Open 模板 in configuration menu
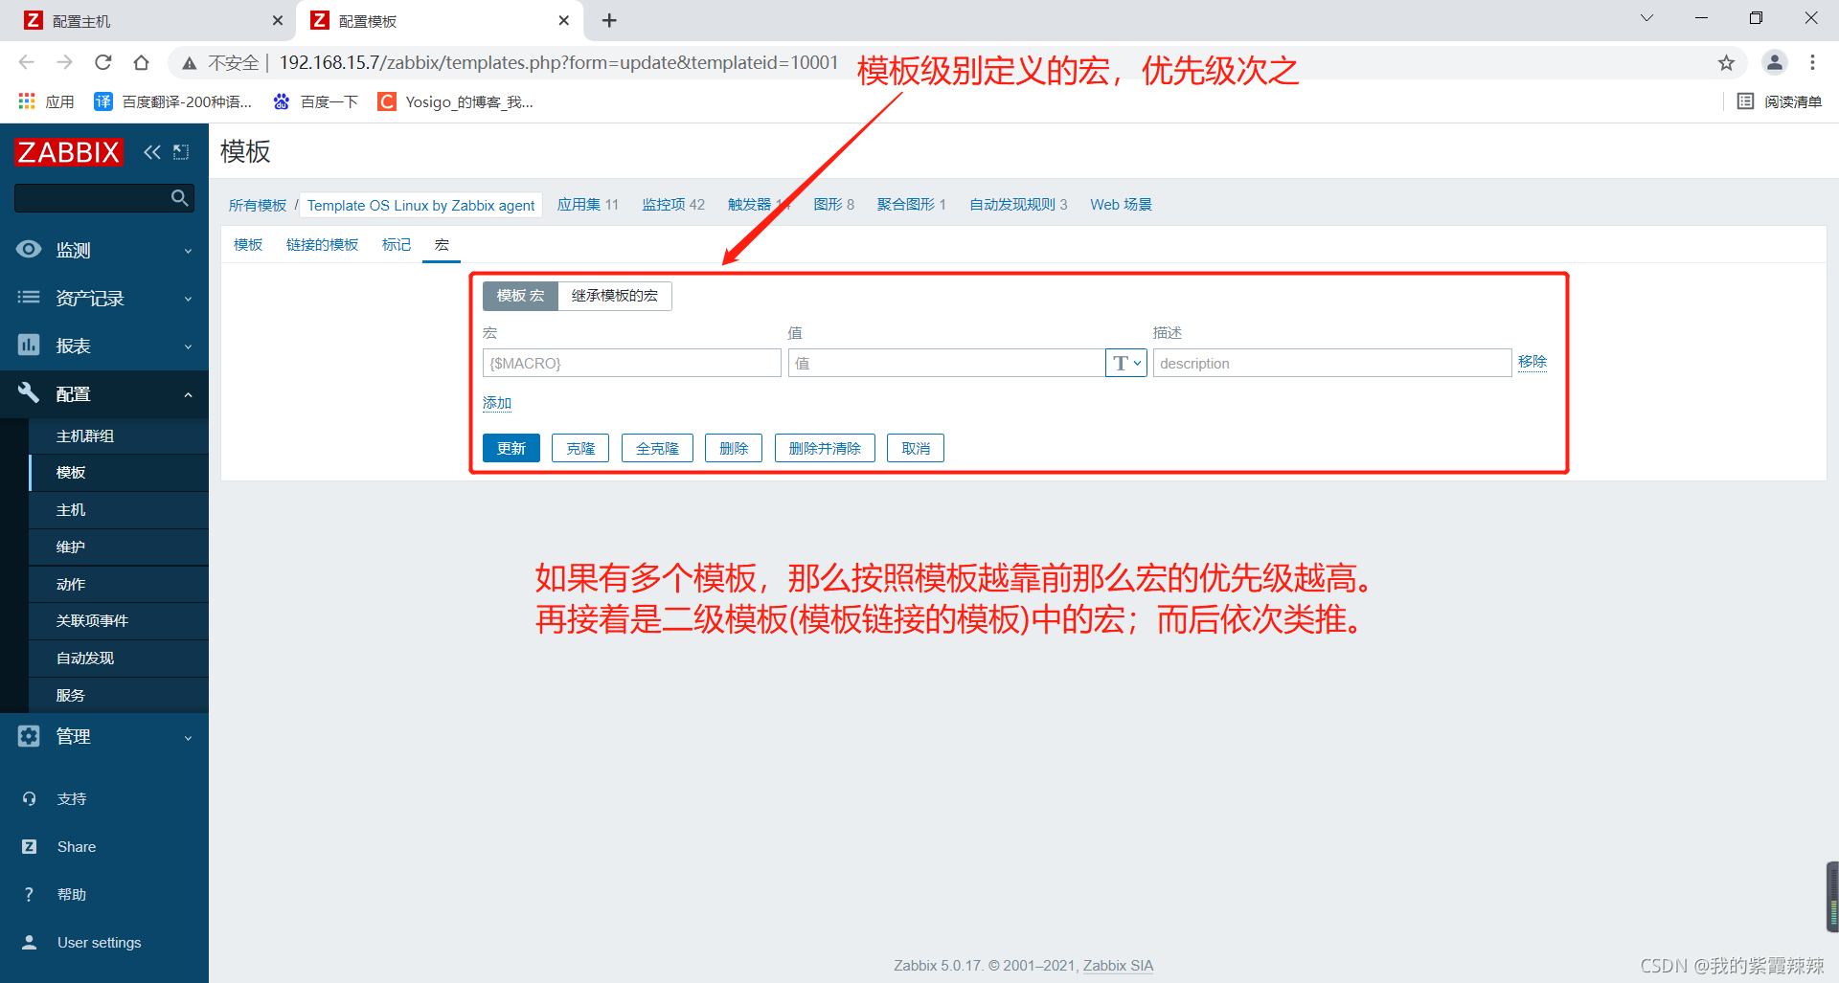 [x=119, y=473]
